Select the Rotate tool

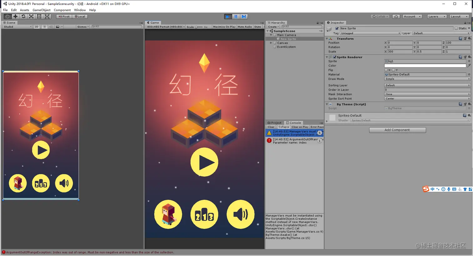tap(23, 17)
